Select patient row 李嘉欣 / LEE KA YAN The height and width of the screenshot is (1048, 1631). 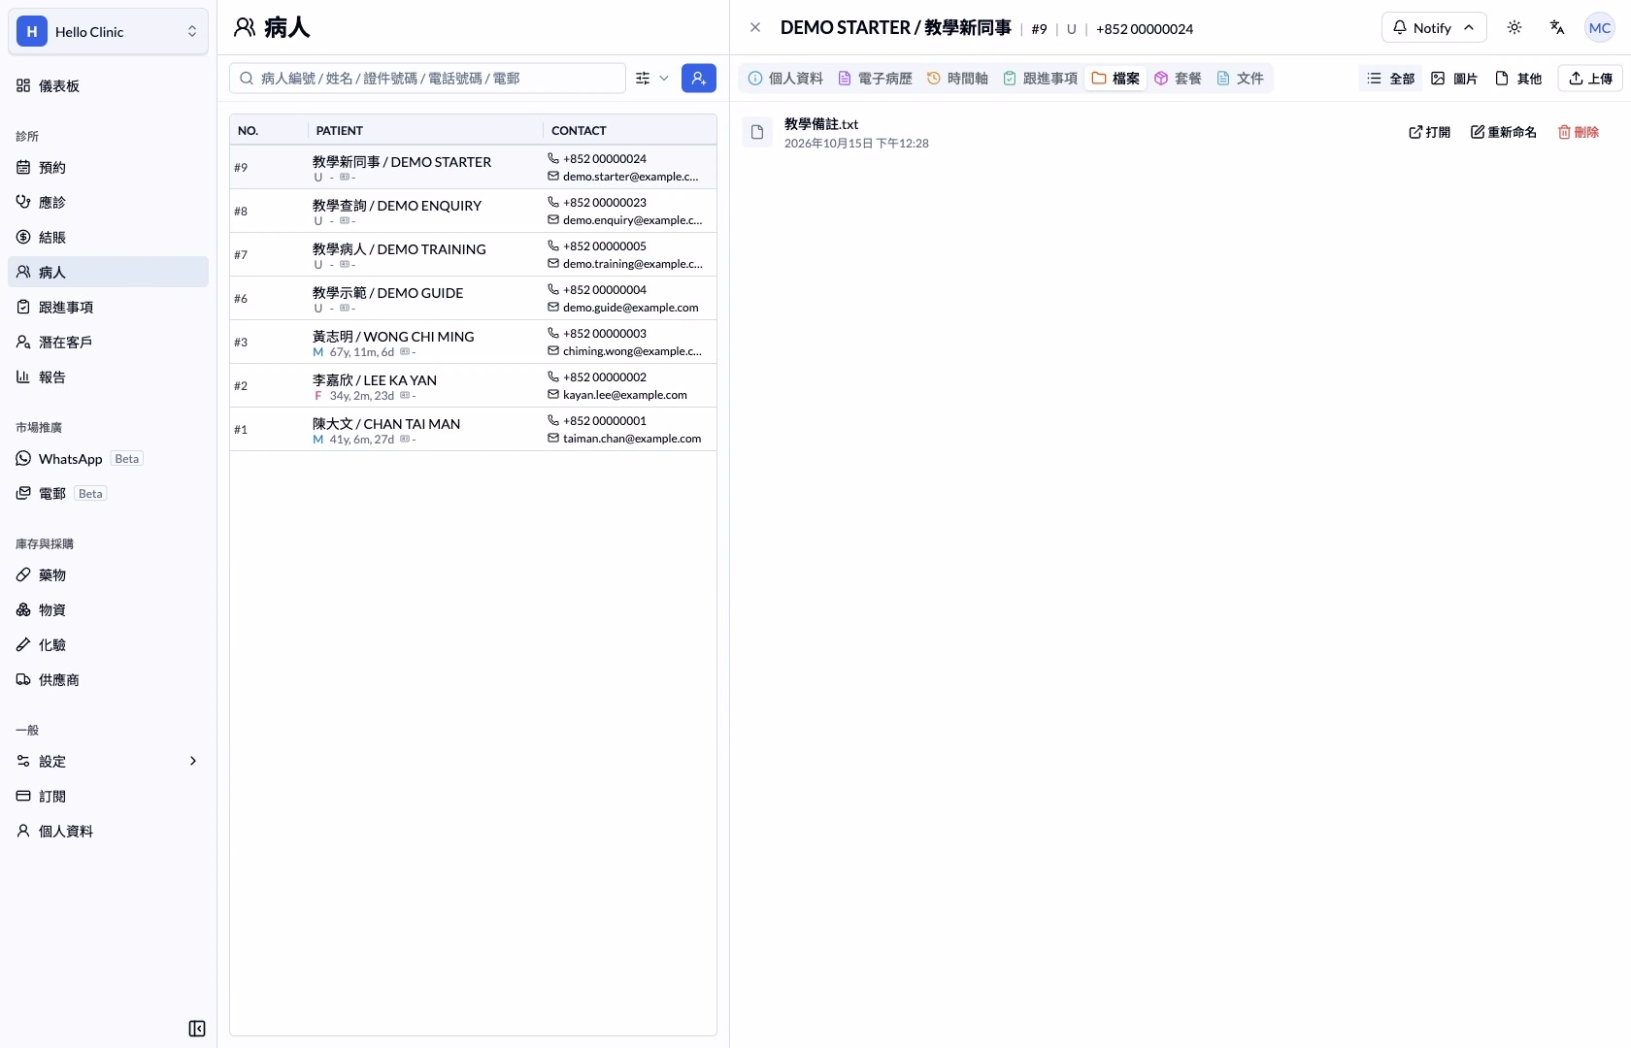click(473, 386)
